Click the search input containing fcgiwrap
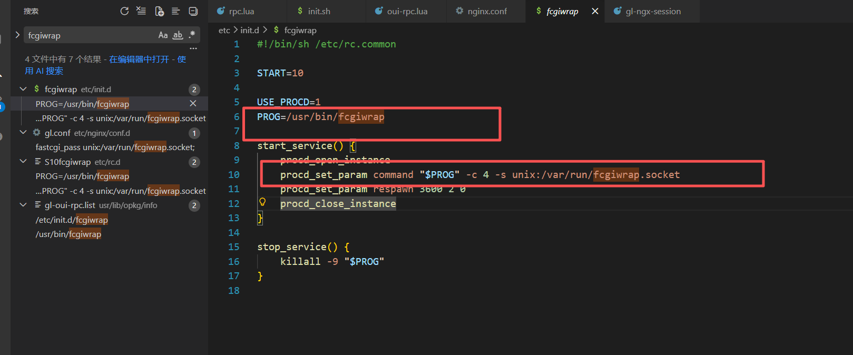Image resolution: width=853 pixels, height=355 pixels. pyautogui.click(x=90, y=35)
